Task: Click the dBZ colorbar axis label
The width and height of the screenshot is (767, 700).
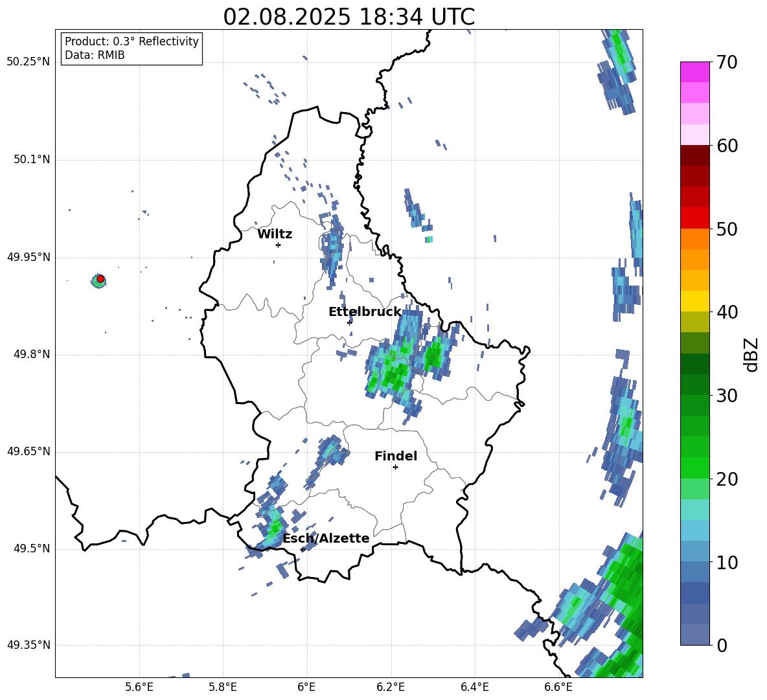Action: [751, 354]
